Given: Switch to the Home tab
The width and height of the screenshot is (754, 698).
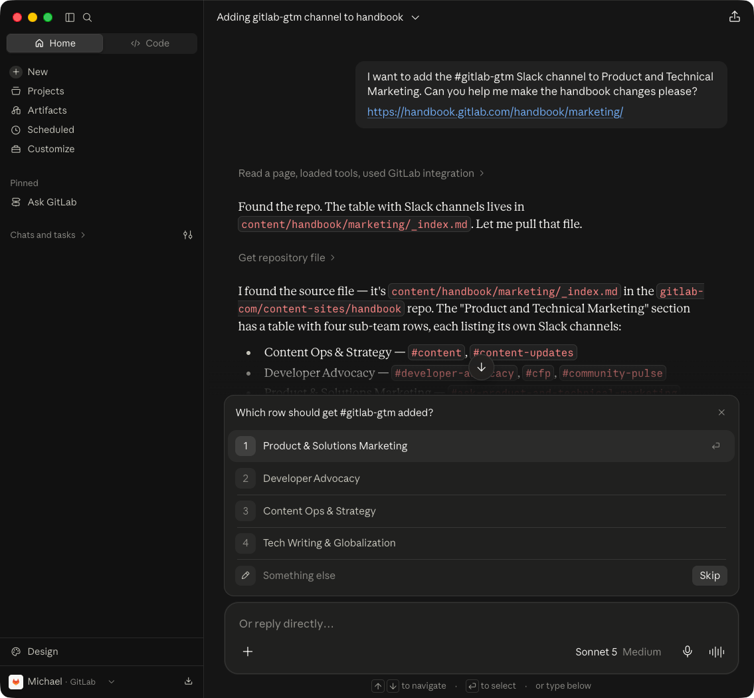Looking at the screenshot, I should click(x=55, y=43).
